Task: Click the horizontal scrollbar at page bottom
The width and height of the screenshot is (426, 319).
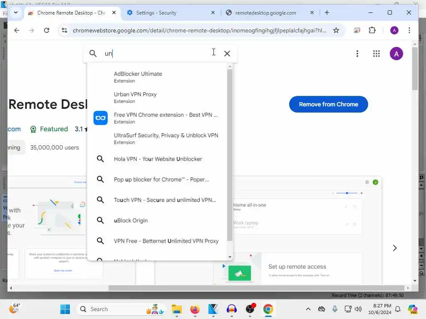Action: 256,288
